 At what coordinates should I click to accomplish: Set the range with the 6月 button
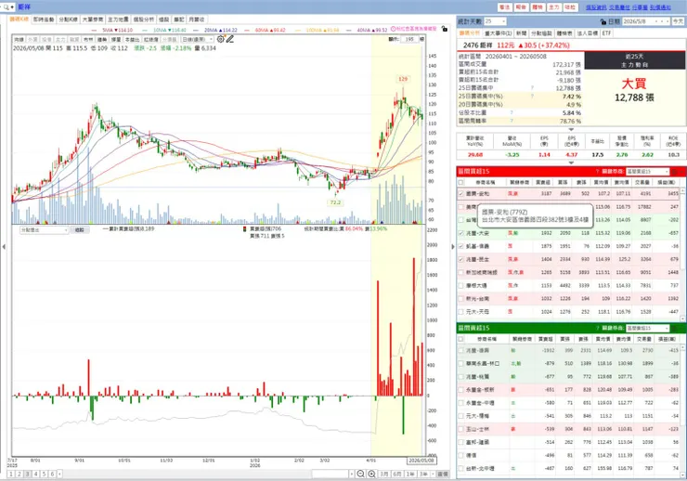[397, 474]
